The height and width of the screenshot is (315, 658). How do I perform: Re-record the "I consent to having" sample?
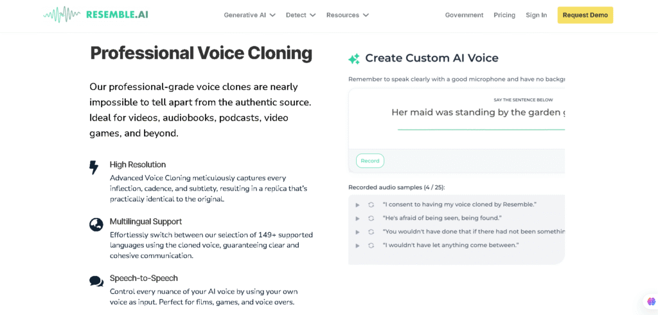click(x=371, y=205)
